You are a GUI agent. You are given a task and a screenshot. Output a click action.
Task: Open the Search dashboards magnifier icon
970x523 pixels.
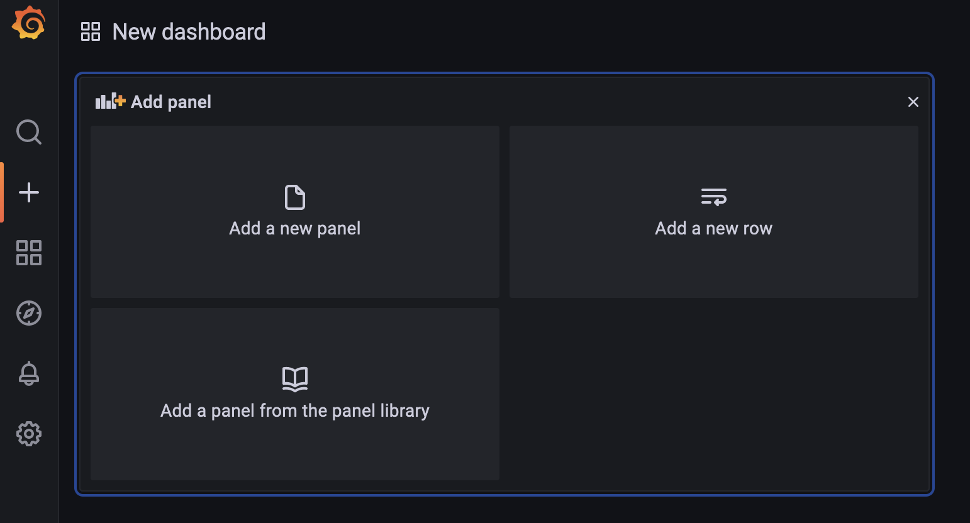point(29,132)
